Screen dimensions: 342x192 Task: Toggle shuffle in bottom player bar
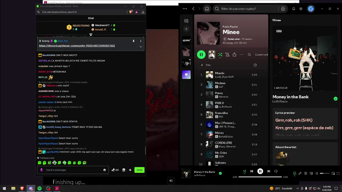(x=244, y=171)
